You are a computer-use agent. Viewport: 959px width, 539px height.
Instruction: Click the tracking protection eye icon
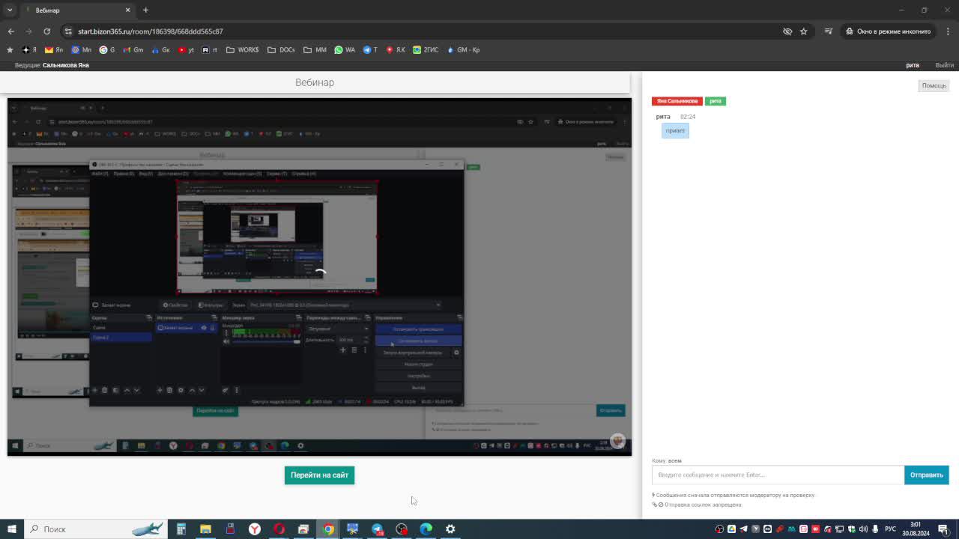coord(787,31)
